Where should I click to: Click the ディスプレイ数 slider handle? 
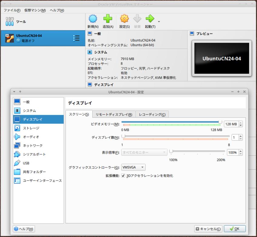pos(123,136)
